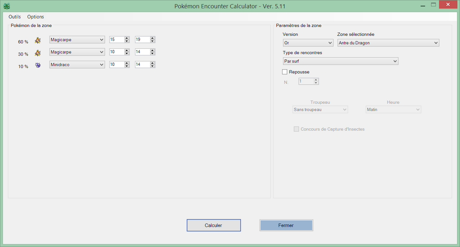Click the 30% row minimum level field

(x=116, y=52)
